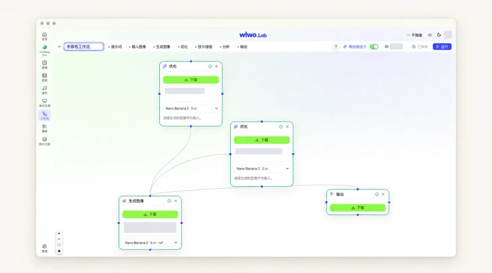Click the status check icon on top optimize node
Screen dimensions: 492x273
tap(210, 66)
